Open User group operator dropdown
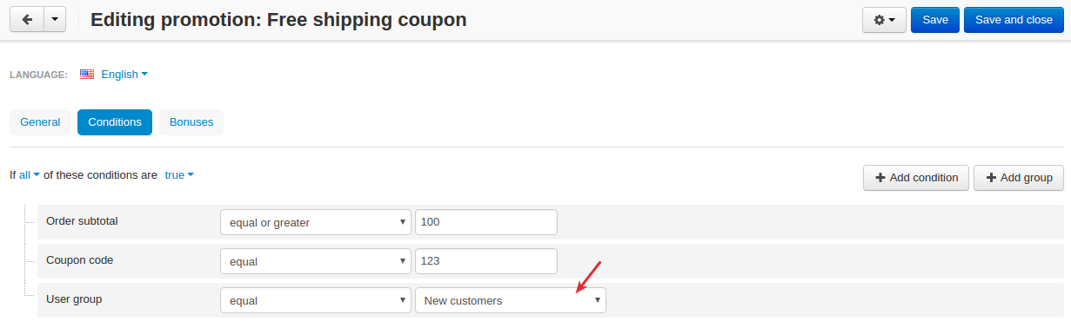Image resolution: width=1071 pixels, height=328 pixels. [x=316, y=300]
